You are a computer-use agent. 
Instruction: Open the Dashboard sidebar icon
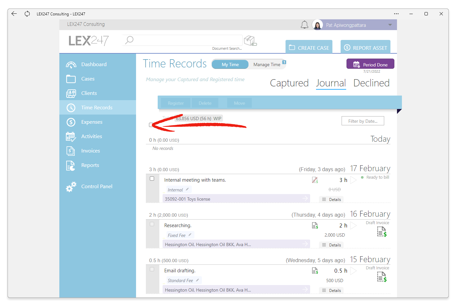tap(71, 64)
